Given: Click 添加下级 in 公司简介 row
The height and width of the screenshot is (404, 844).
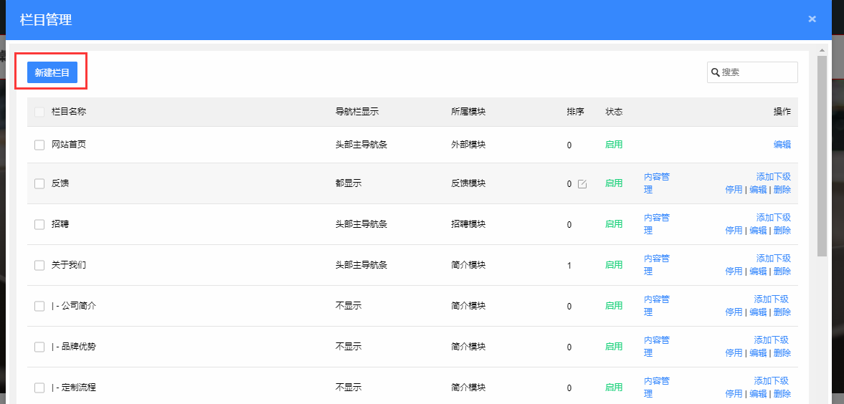Looking at the screenshot, I should (x=772, y=299).
